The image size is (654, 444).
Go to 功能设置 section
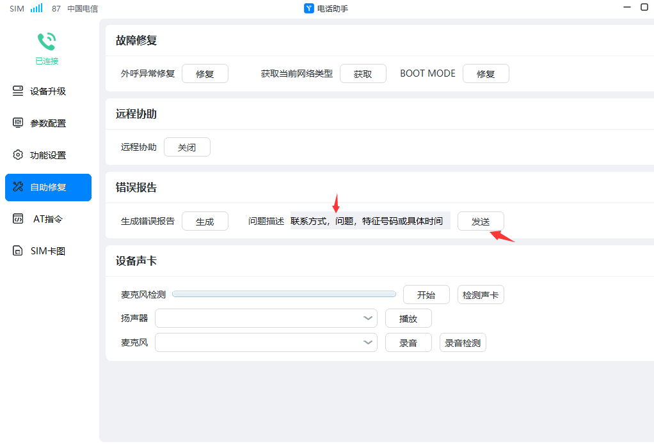48,155
